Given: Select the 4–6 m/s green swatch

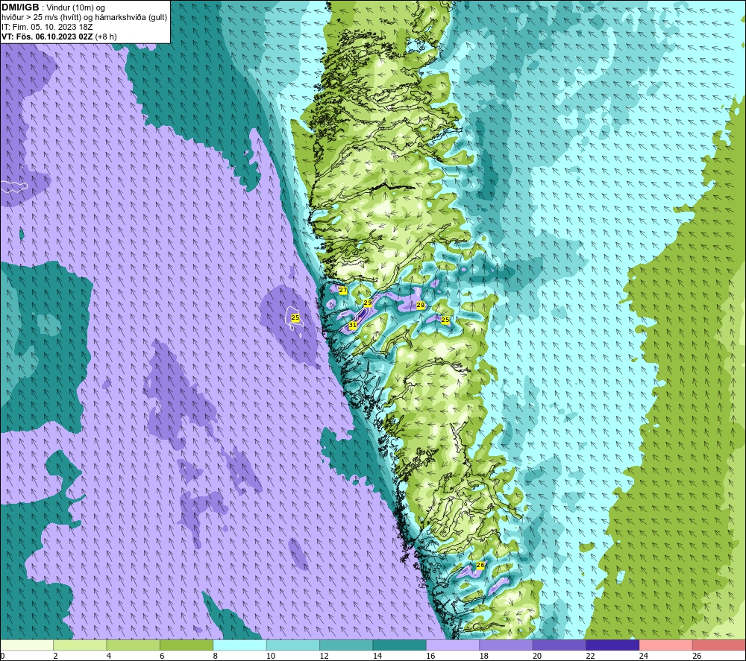Looking at the screenshot, I should click(x=134, y=645).
